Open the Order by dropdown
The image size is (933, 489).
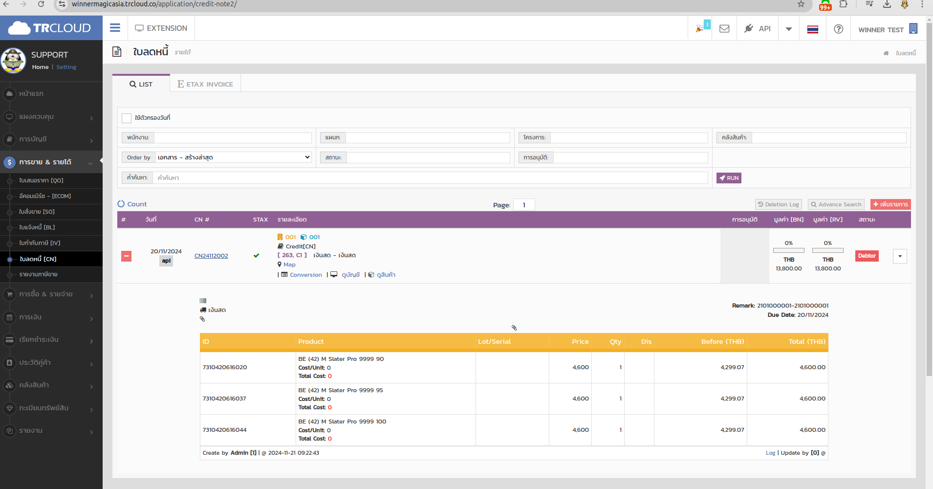[x=234, y=157]
